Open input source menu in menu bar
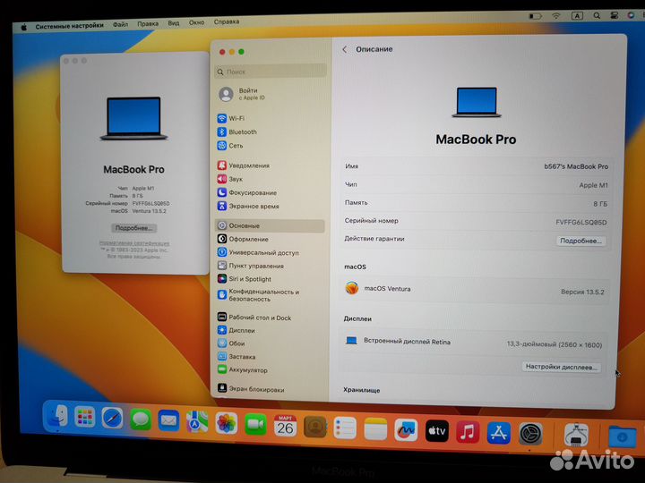 point(577,15)
